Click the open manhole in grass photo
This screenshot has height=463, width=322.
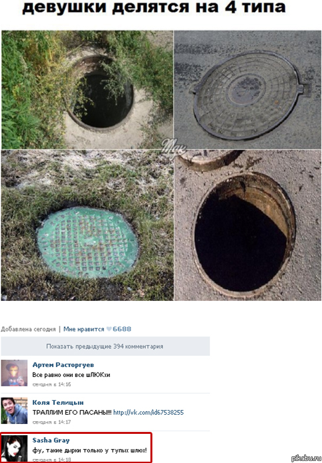click(87, 89)
